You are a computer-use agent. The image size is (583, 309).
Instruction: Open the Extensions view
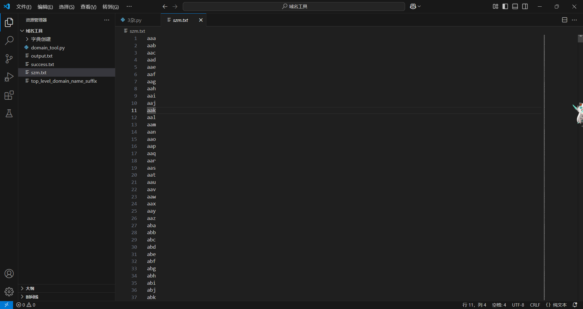pyautogui.click(x=9, y=95)
